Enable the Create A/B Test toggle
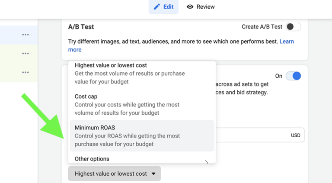The width and height of the screenshot is (332, 183). (x=293, y=27)
